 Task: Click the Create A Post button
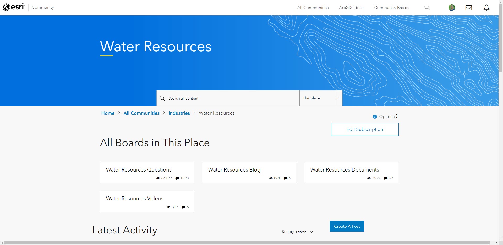click(347, 226)
